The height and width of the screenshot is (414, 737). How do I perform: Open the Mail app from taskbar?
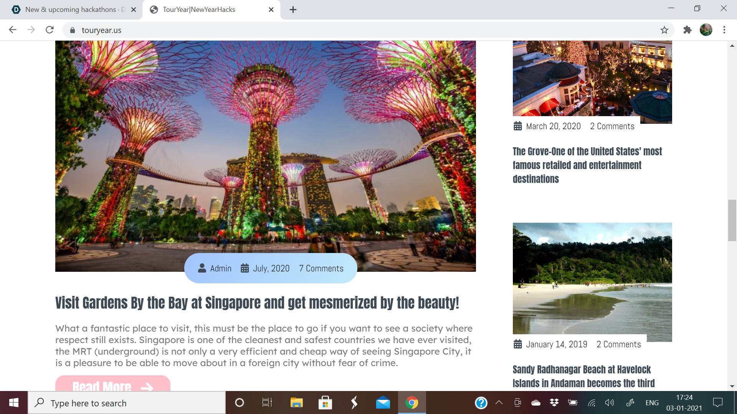pos(383,402)
